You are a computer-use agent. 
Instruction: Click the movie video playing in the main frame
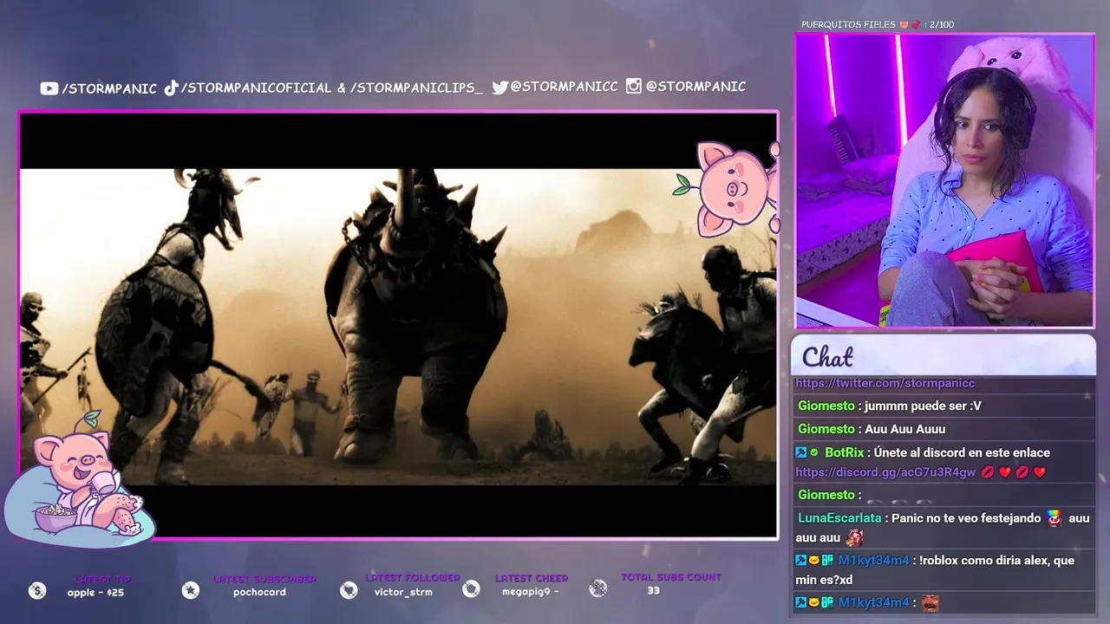[x=398, y=327]
